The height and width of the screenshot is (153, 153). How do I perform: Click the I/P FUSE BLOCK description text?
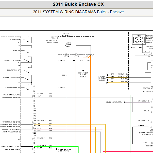pyautogui.click(x=52, y=40)
